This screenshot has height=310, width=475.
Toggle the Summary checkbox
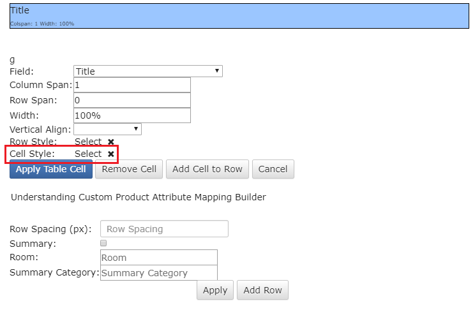(103, 243)
